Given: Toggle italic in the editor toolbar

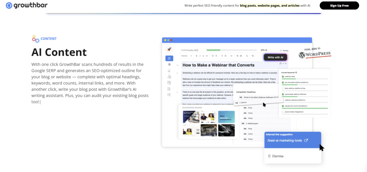Looking at the screenshot, I should tap(200, 56).
